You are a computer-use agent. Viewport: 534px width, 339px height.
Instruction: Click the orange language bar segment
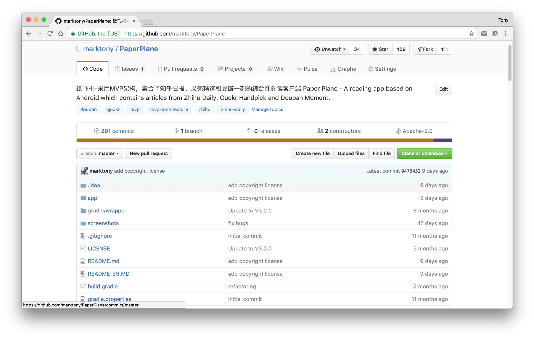tap(255, 140)
